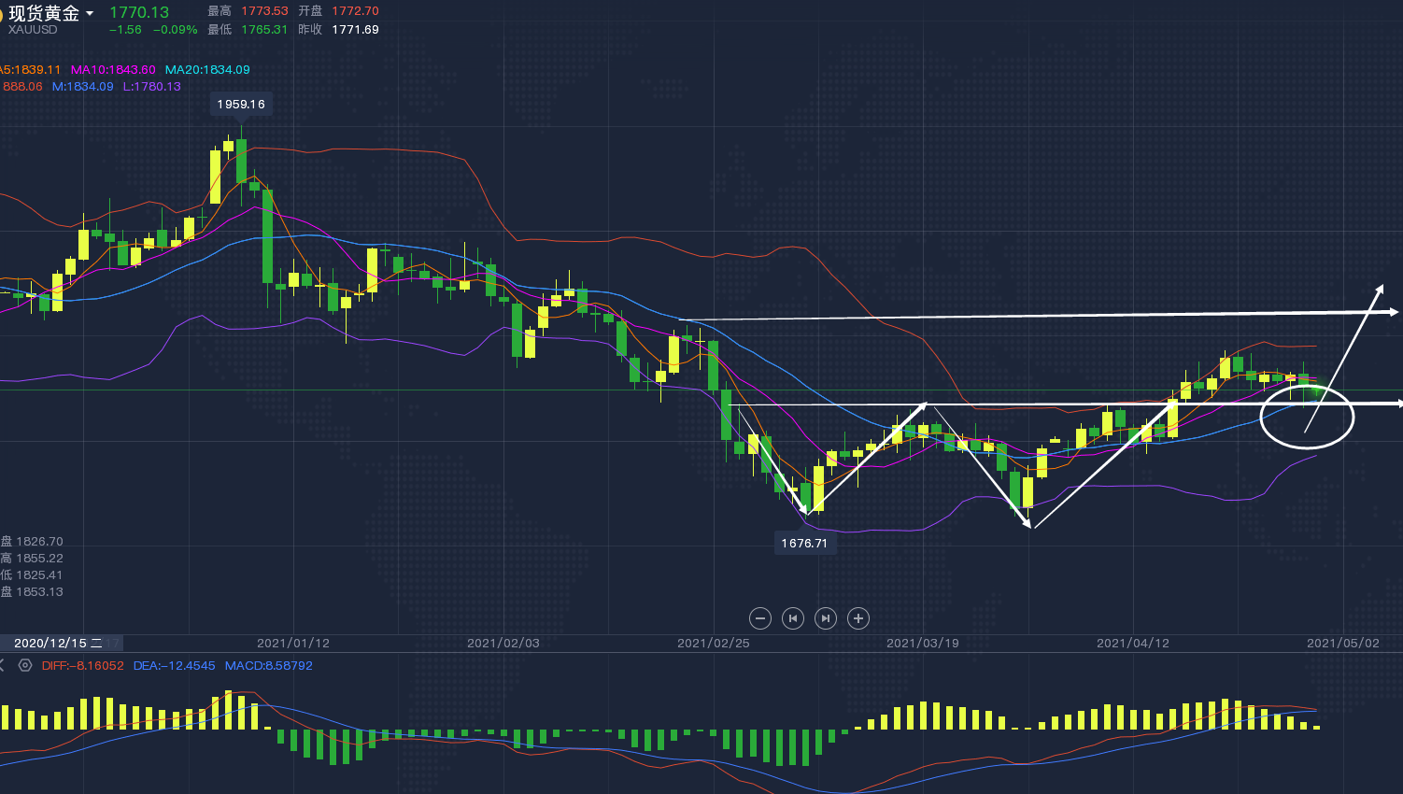Collapse the MACD panel with left chevron
The image size is (1403, 794).
click(3, 666)
